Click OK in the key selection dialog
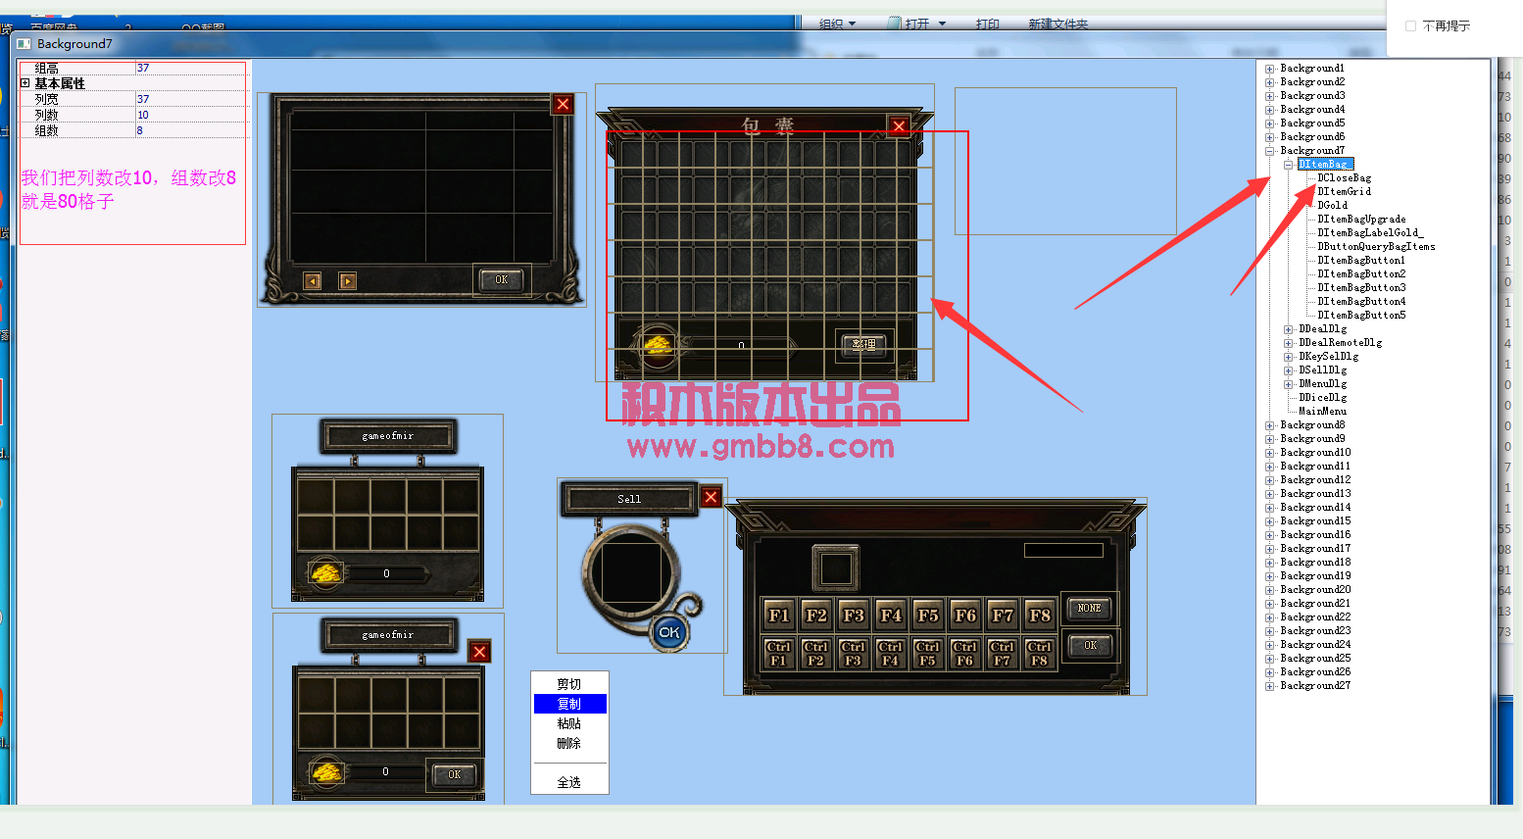Image resolution: width=1523 pixels, height=839 pixels. pos(1090,646)
